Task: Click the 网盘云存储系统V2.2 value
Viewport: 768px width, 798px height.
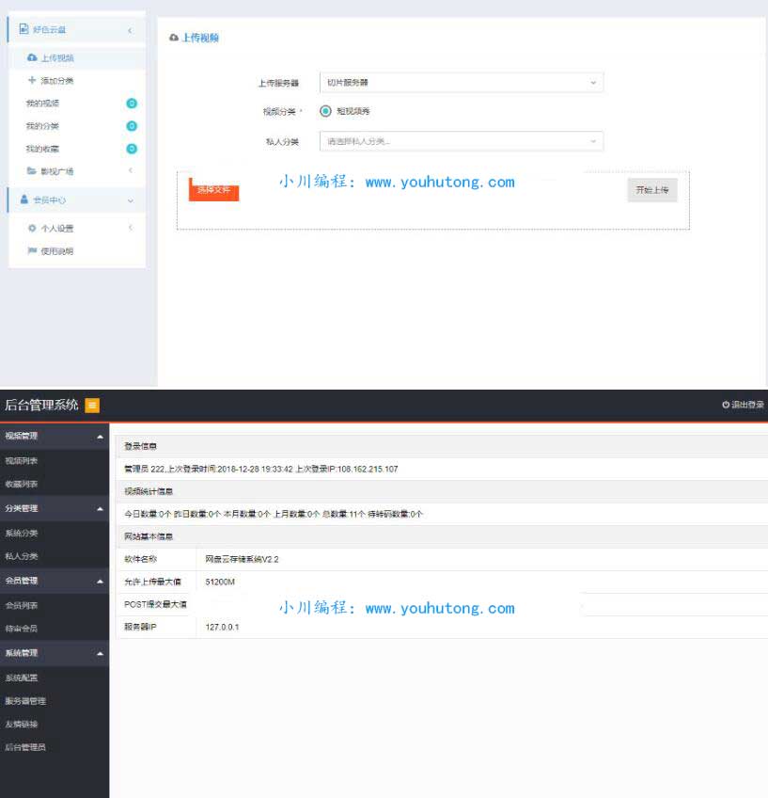Action: tap(242, 559)
